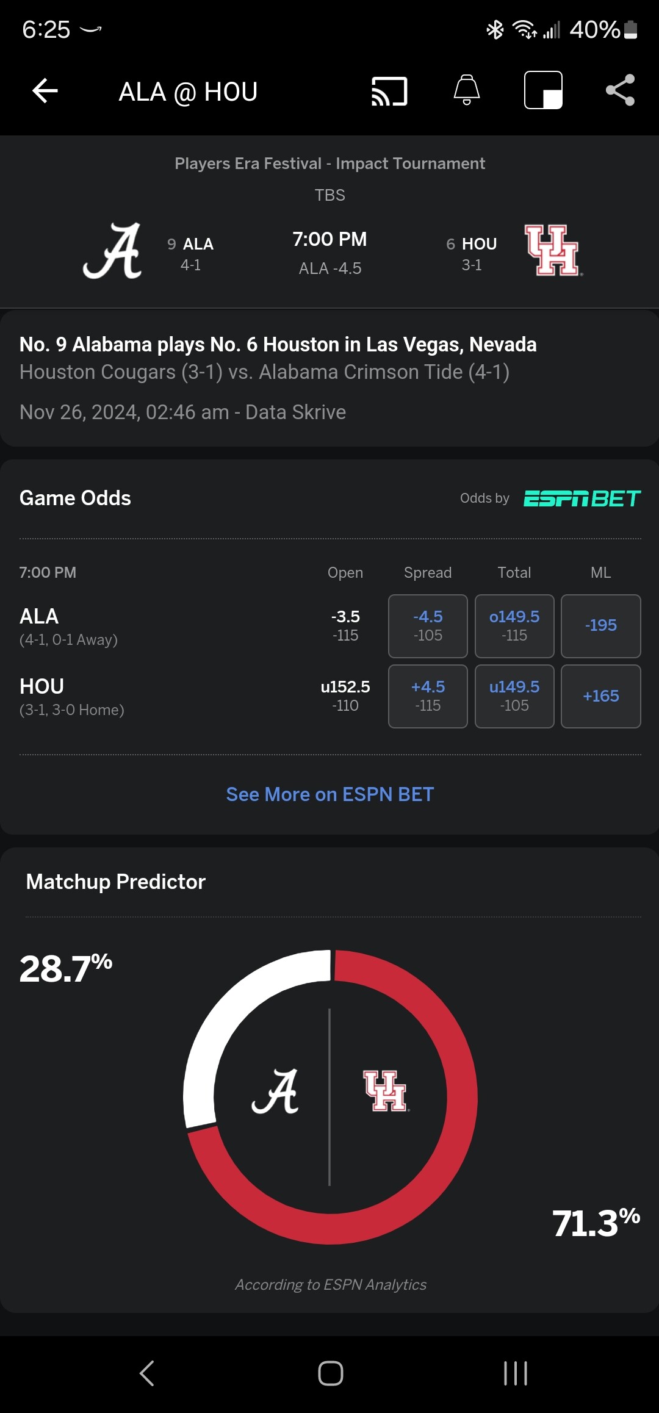Image resolution: width=659 pixels, height=1413 pixels.
Task: Tap Houston logo inside predictor chart
Action: tap(386, 1091)
